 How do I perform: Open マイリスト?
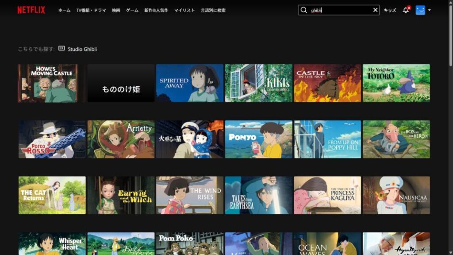pyautogui.click(x=184, y=10)
